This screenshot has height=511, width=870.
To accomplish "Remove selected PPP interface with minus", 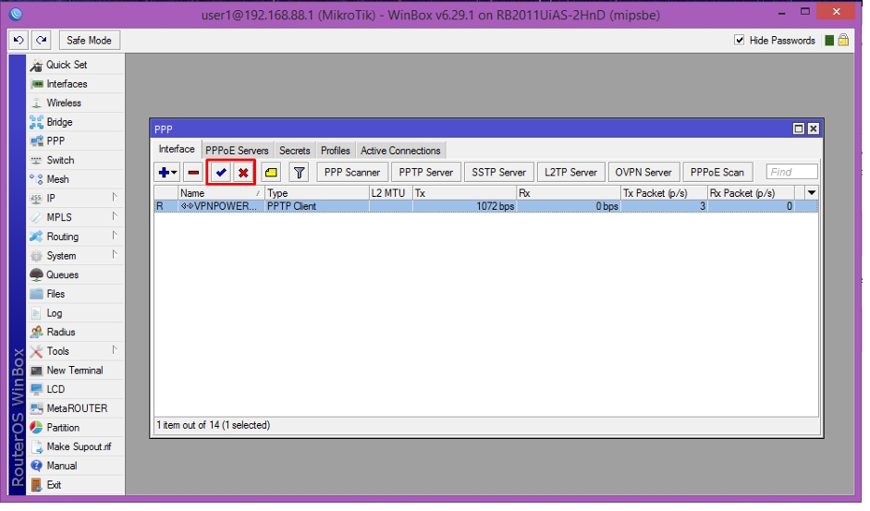I will (193, 173).
